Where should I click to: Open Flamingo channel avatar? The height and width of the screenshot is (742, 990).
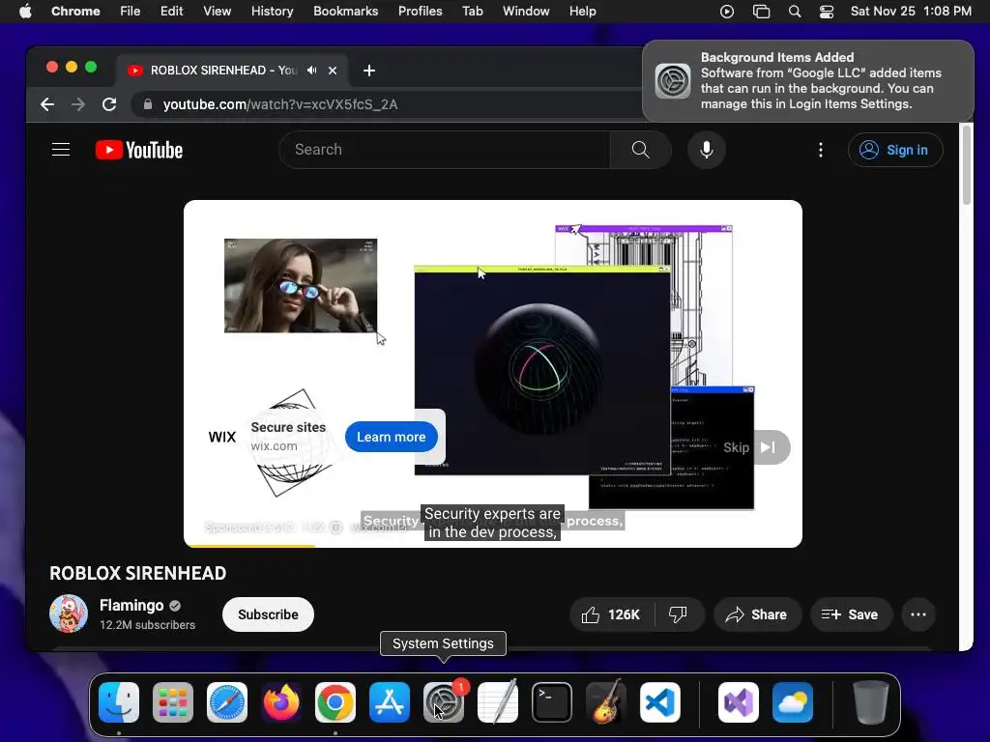(x=69, y=614)
